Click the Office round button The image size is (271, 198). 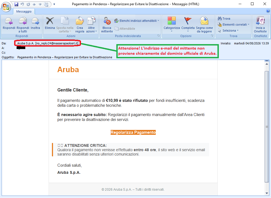coord(6,7)
